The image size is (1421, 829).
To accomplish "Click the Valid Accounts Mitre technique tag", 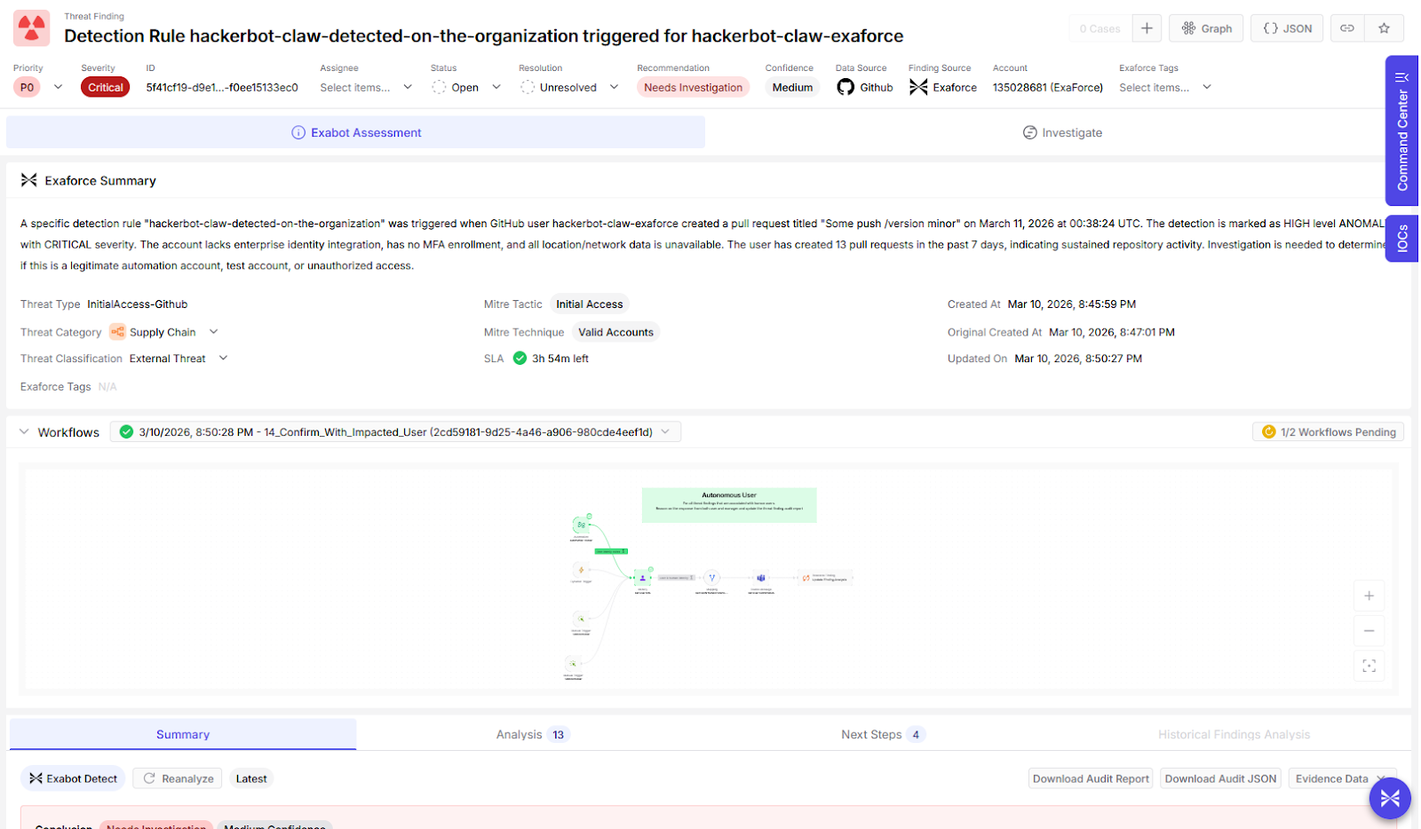I will coord(615,332).
